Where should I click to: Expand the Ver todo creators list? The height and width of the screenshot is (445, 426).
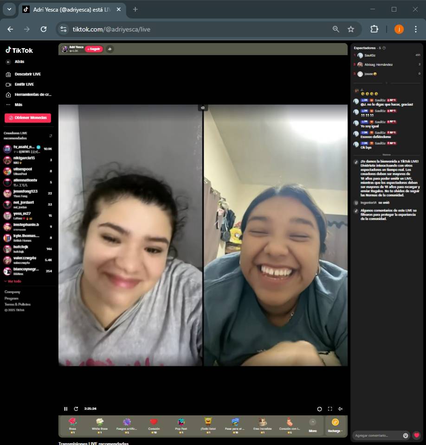click(13, 281)
